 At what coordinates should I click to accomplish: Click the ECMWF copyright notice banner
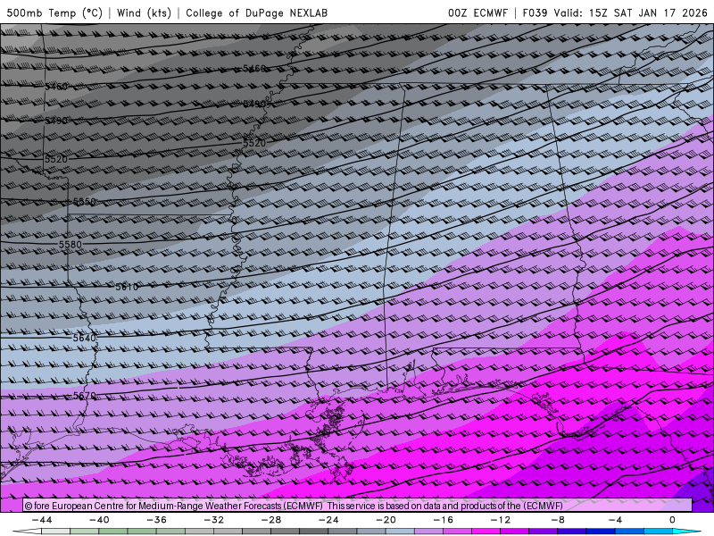tap(358, 506)
